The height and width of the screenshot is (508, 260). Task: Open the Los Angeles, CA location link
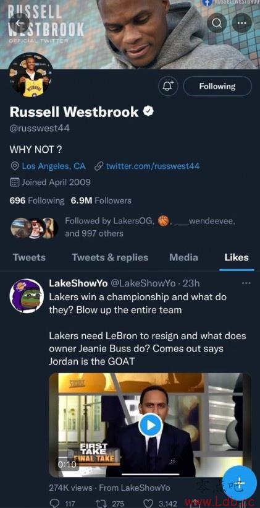click(49, 166)
